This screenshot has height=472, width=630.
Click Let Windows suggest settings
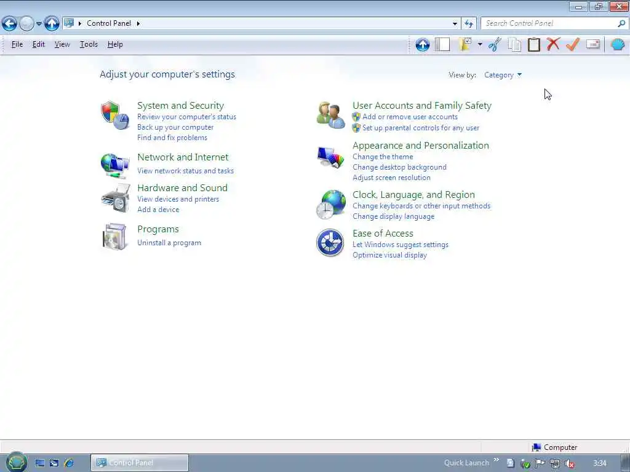click(400, 245)
